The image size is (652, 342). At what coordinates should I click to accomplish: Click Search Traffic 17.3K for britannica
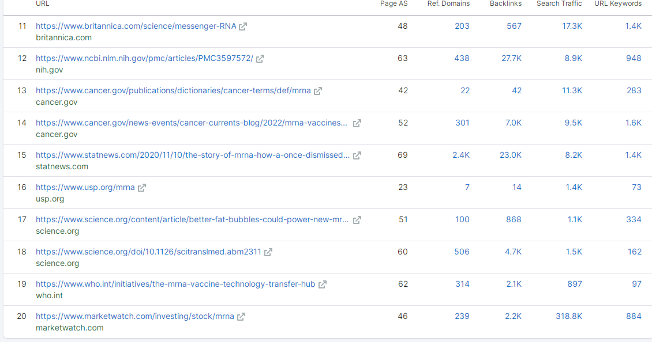coord(572,26)
